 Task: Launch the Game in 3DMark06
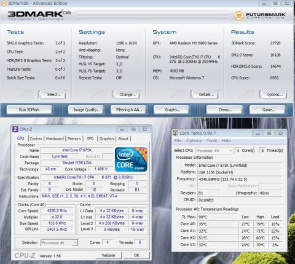coord(268,110)
